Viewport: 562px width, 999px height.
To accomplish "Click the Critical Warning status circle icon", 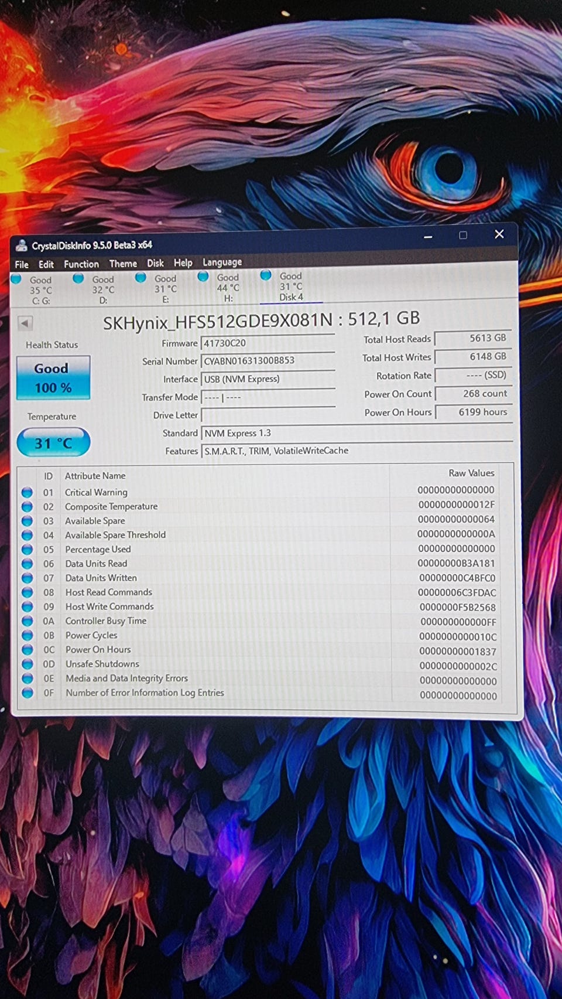I will (27, 492).
